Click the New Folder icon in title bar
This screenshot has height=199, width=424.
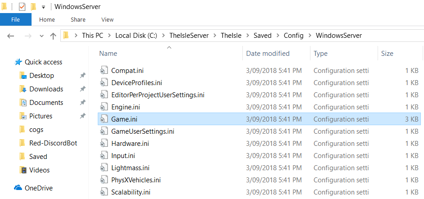(x=33, y=7)
